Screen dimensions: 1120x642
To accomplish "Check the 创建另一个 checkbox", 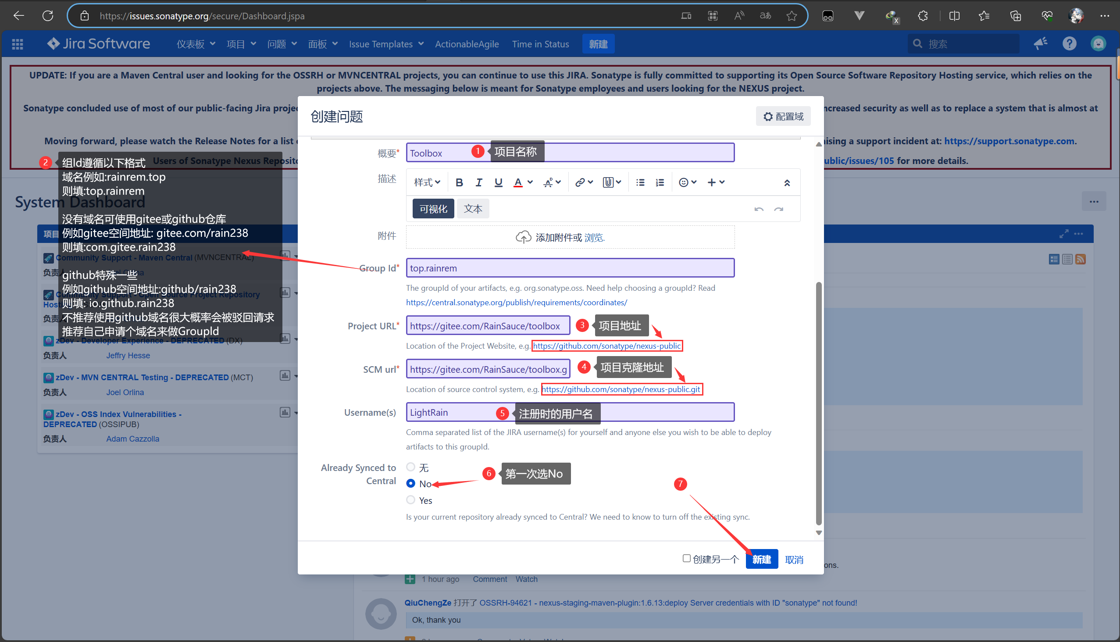I will (x=686, y=558).
